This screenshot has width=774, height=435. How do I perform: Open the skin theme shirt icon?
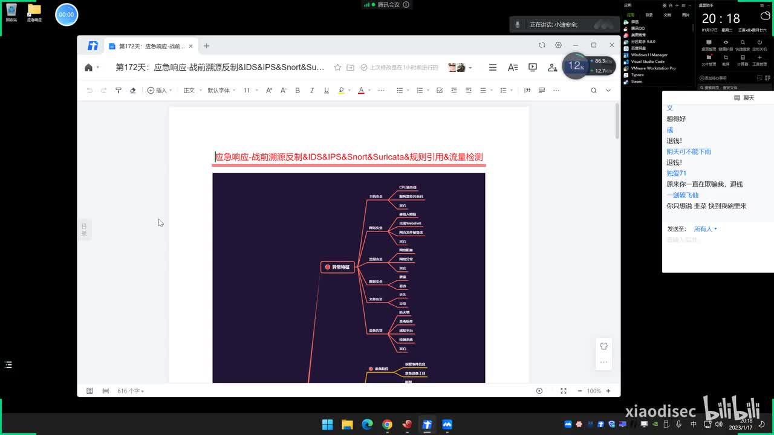(603, 346)
